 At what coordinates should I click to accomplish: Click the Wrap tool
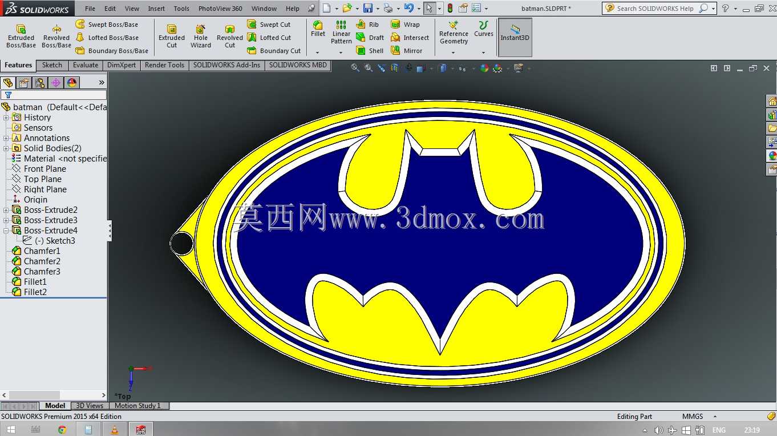[405, 25]
